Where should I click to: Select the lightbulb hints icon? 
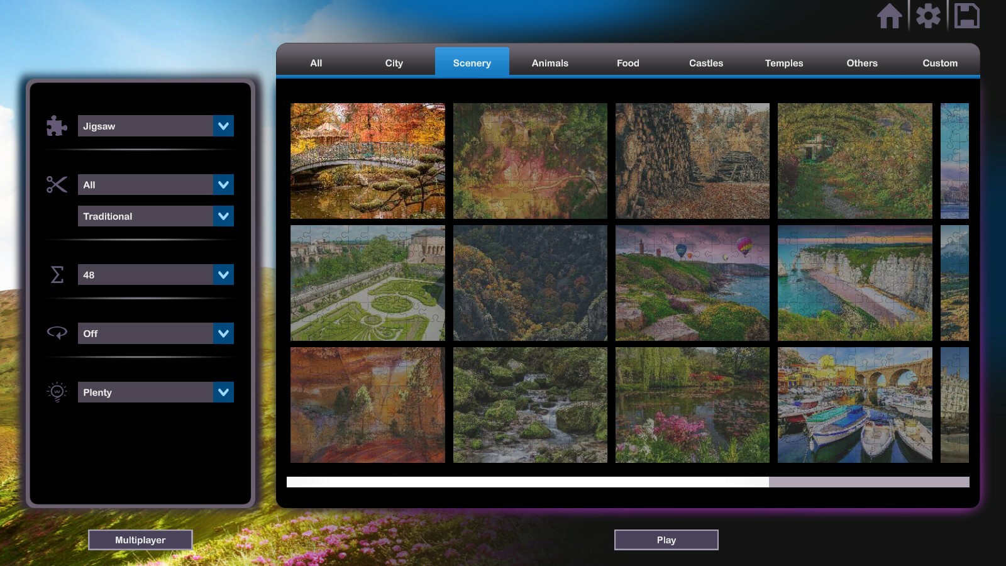click(x=57, y=392)
